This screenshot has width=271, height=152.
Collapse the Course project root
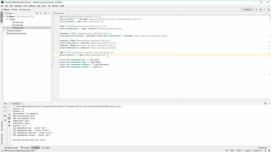[x=4, y=16]
